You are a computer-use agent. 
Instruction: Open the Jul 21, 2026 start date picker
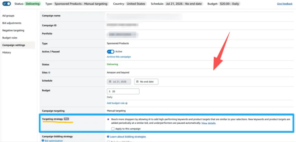pyautogui.click(x=119, y=82)
